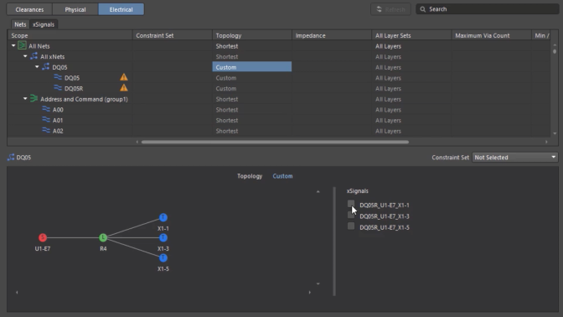The height and width of the screenshot is (317, 563).
Task: Enable xSignal DQ05R_U1-E7_X1-3 checkbox
Action: pyautogui.click(x=351, y=215)
